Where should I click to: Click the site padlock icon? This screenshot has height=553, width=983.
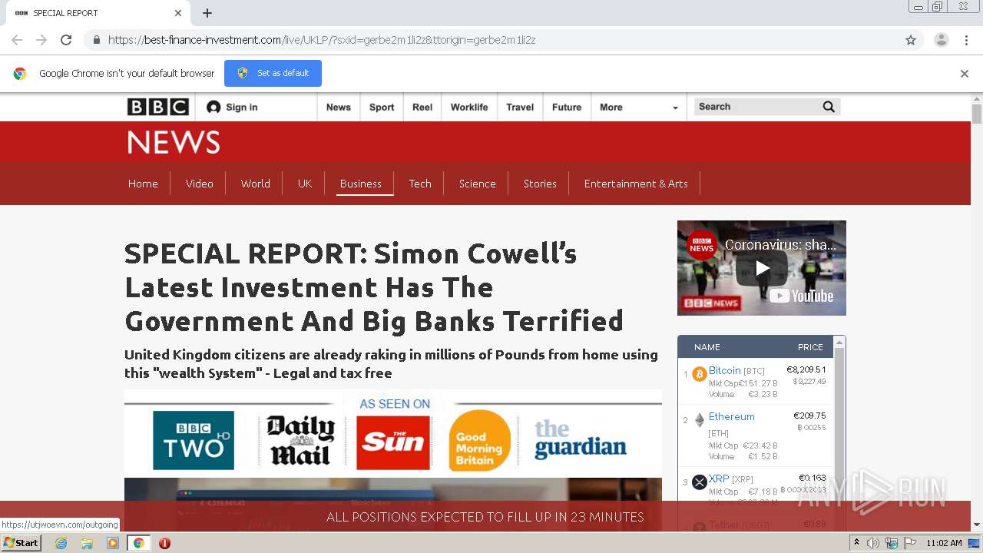coord(96,40)
